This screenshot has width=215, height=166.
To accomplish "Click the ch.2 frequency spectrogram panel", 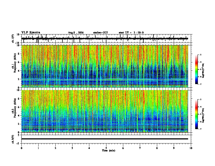I will [x=105, y=111].
